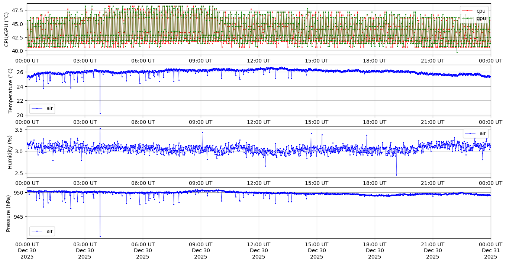Image resolution: width=506 pixels, height=263 pixels.
Task: Click the 22 tick on Temperature axis
Action: (x=21, y=101)
